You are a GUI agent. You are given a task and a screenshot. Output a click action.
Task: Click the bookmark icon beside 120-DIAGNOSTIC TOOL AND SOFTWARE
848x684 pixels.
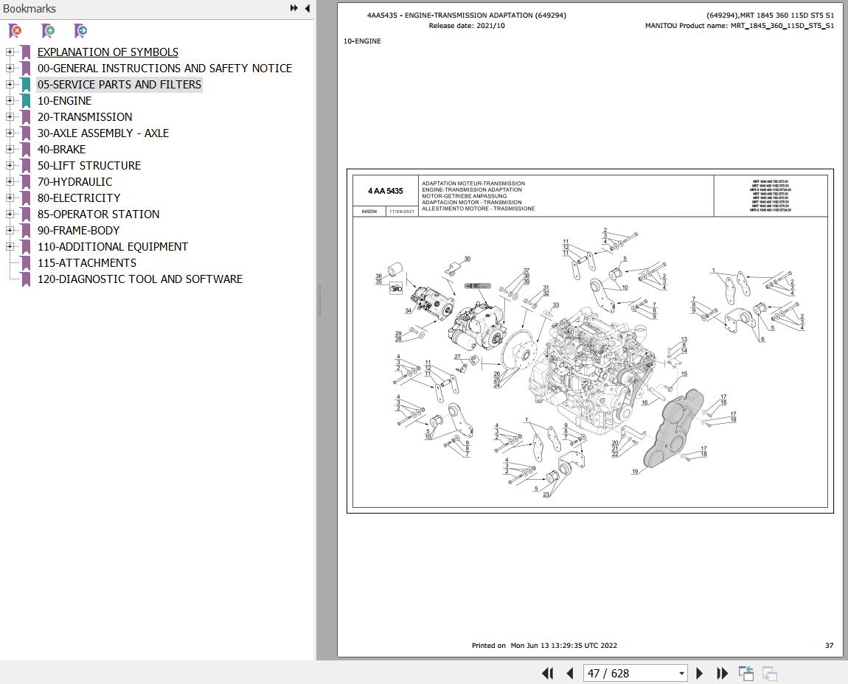click(x=25, y=279)
